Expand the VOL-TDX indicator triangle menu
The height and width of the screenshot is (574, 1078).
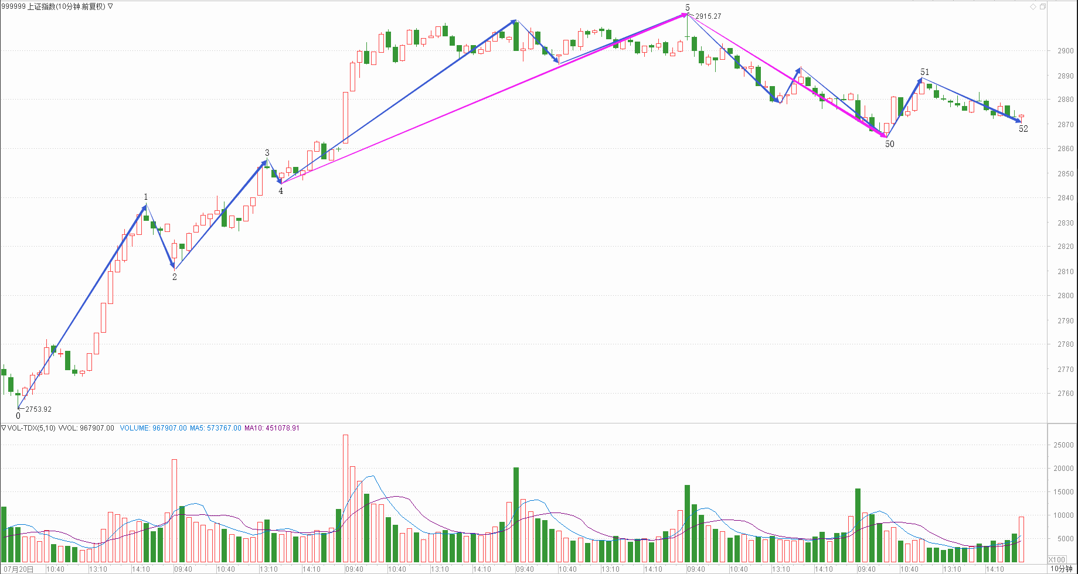point(4,428)
